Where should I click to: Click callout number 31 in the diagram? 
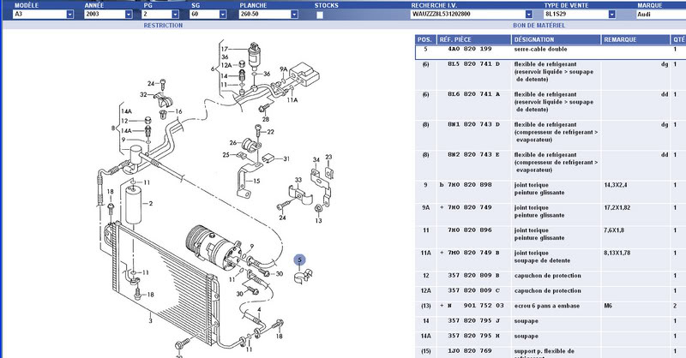tap(288, 159)
